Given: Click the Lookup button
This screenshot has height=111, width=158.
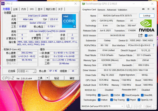Looking at the screenshot, I should coord(147,16).
